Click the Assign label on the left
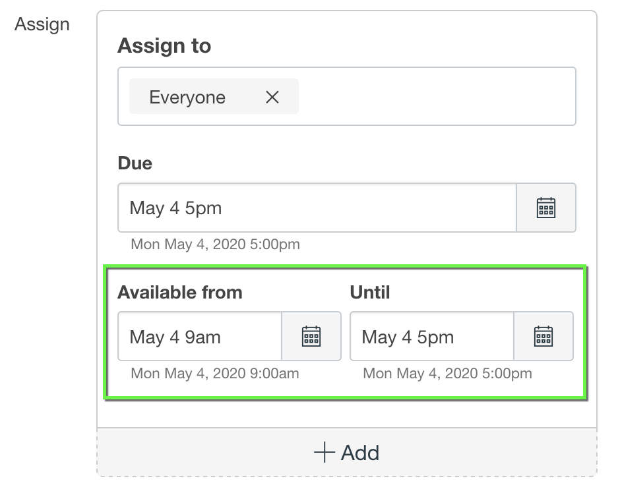The image size is (620, 489). [42, 24]
